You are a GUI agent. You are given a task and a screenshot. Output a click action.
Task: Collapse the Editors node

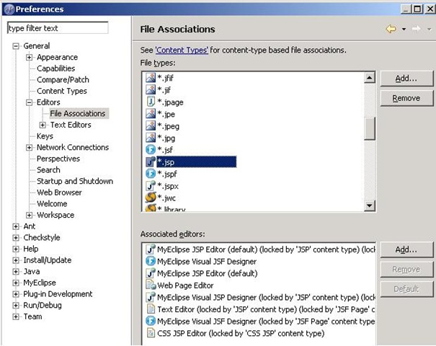pyautogui.click(x=29, y=102)
